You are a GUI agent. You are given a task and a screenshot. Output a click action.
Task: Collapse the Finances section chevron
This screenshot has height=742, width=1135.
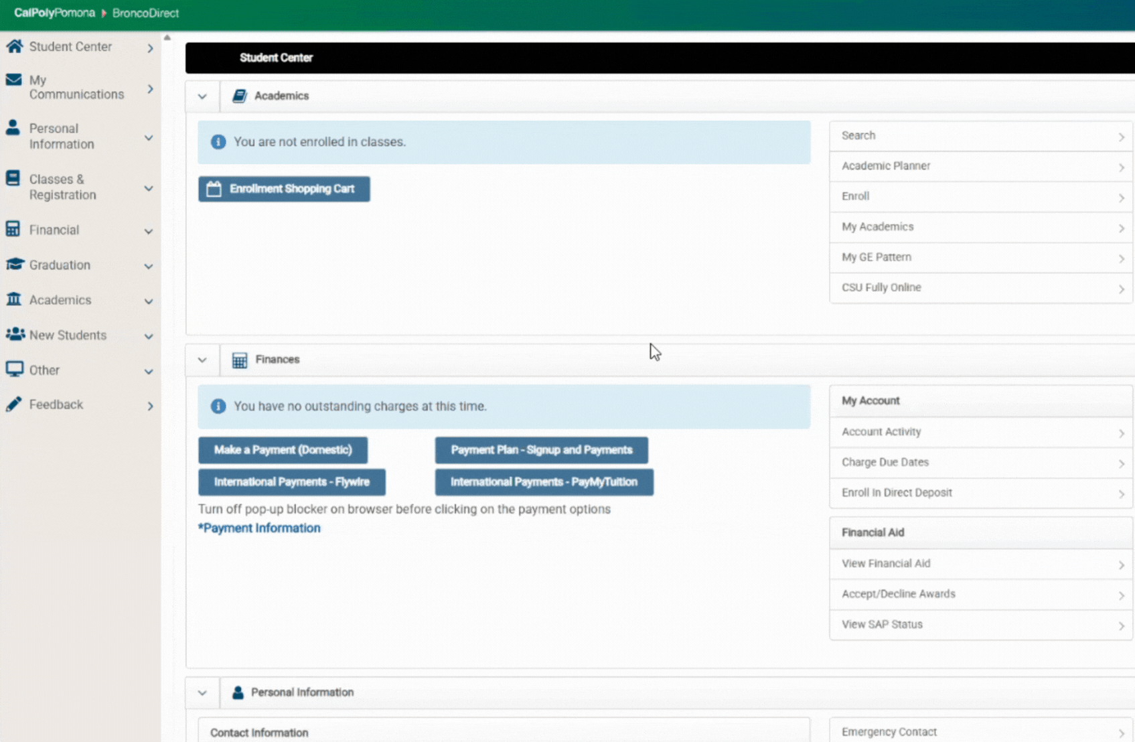click(202, 360)
